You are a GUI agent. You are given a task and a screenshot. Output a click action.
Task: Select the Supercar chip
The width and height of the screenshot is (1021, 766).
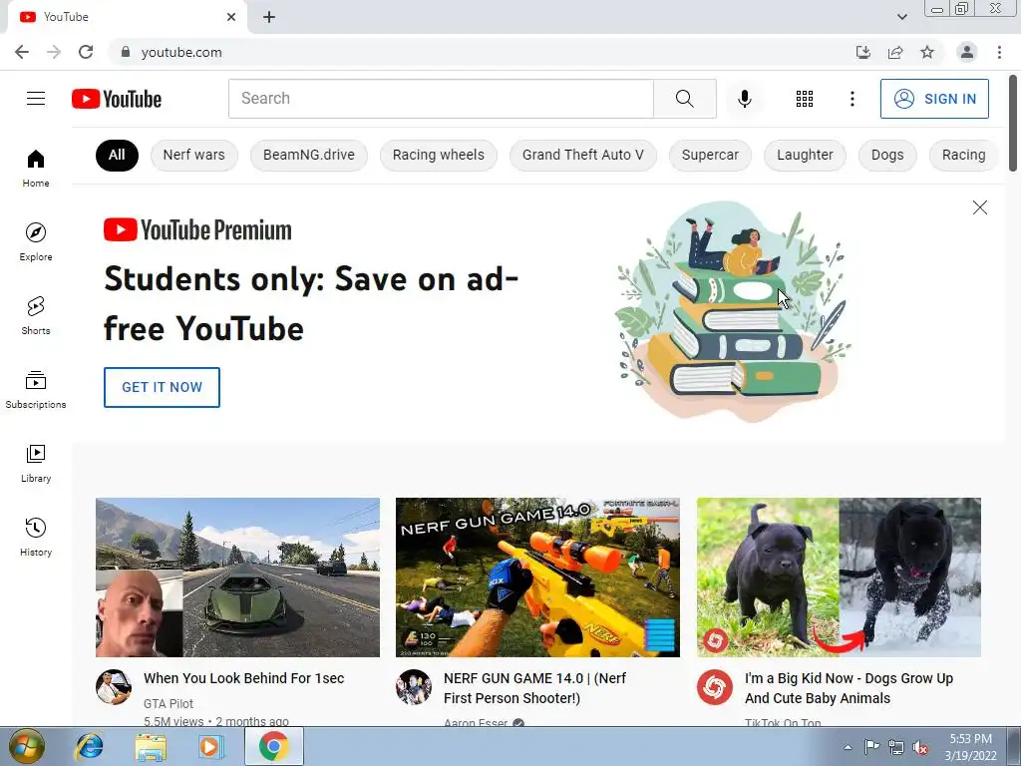click(710, 155)
